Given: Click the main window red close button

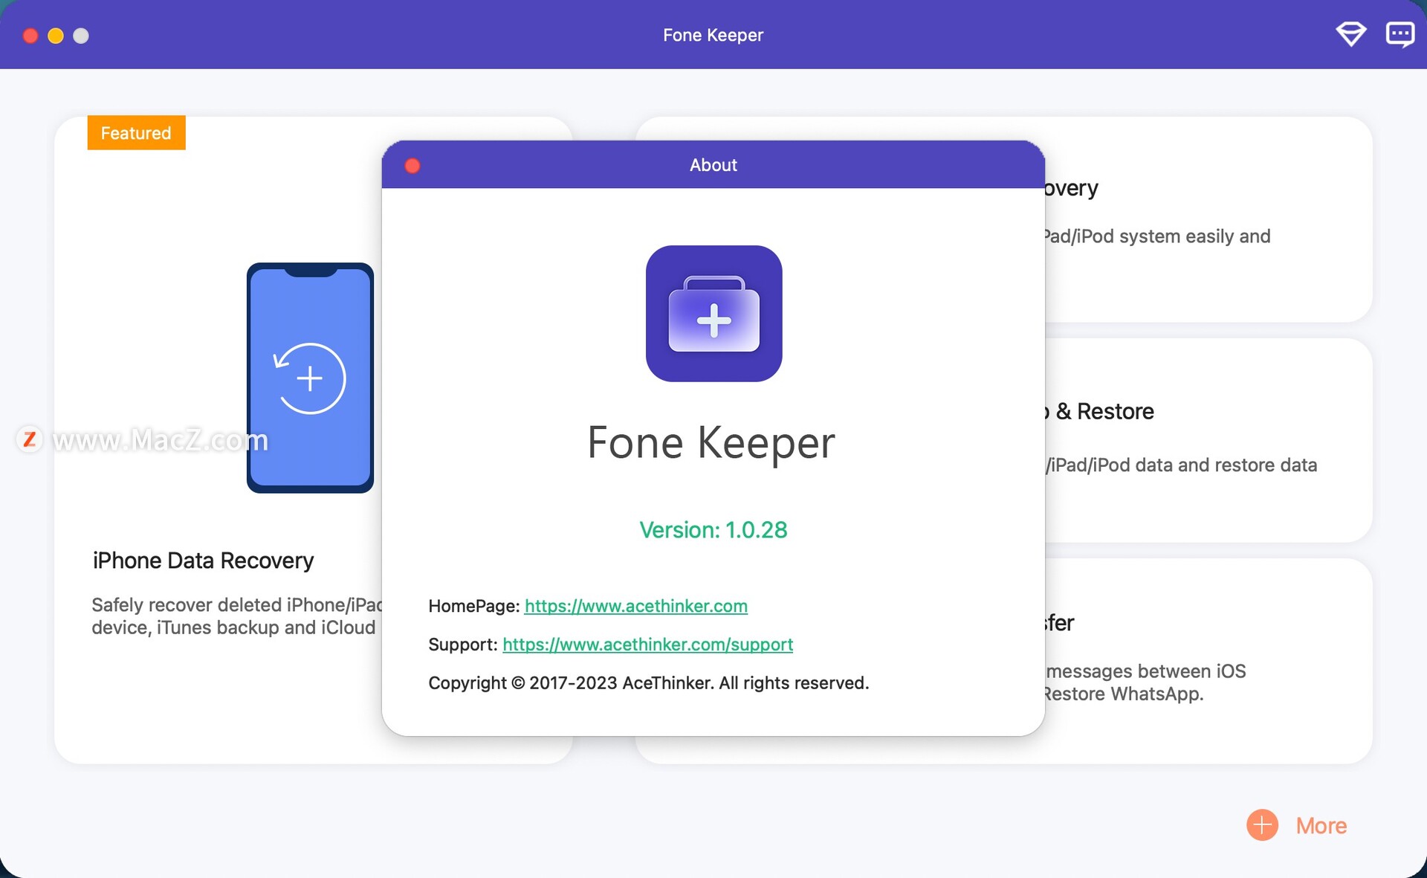Looking at the screenshot, I should 30,36.
